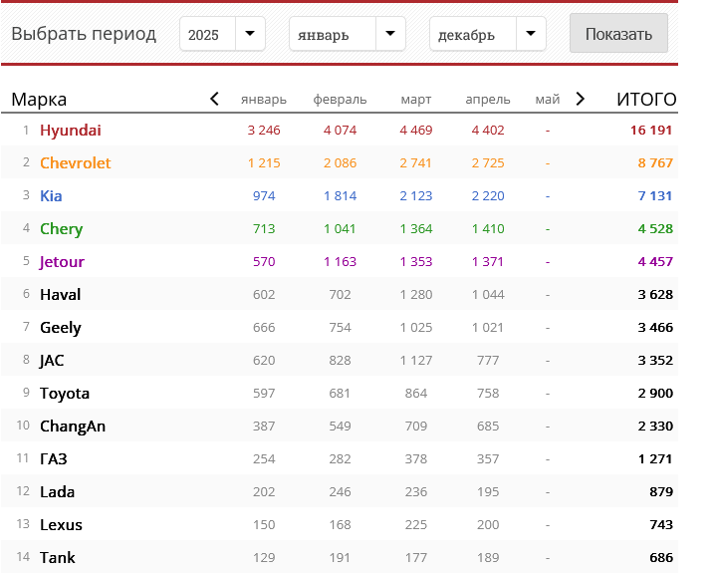Click Kia February value 1 814
Image resolution: width=715 pixels, height=573 pixels.
[x=340, y=196]
